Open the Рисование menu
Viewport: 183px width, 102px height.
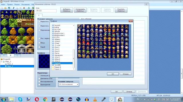25,5
